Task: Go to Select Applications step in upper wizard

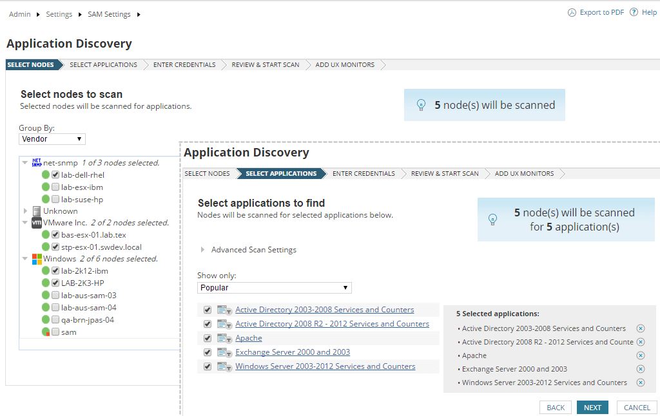Action: coord(104,65)
